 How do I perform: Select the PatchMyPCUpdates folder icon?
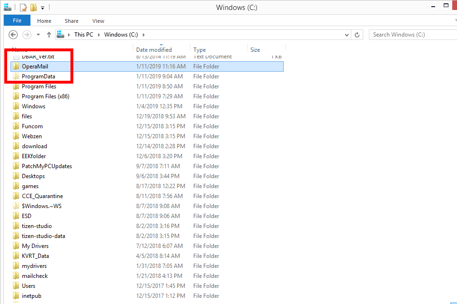click(16, 166)
